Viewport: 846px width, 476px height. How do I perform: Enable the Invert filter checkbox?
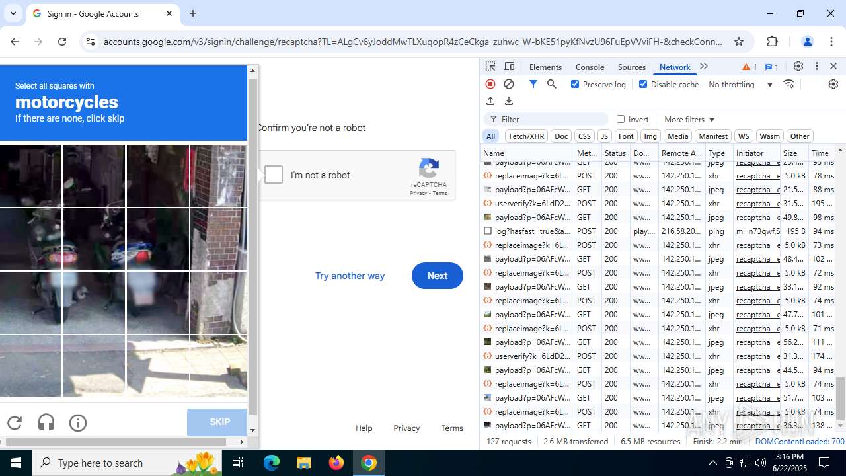621,119
